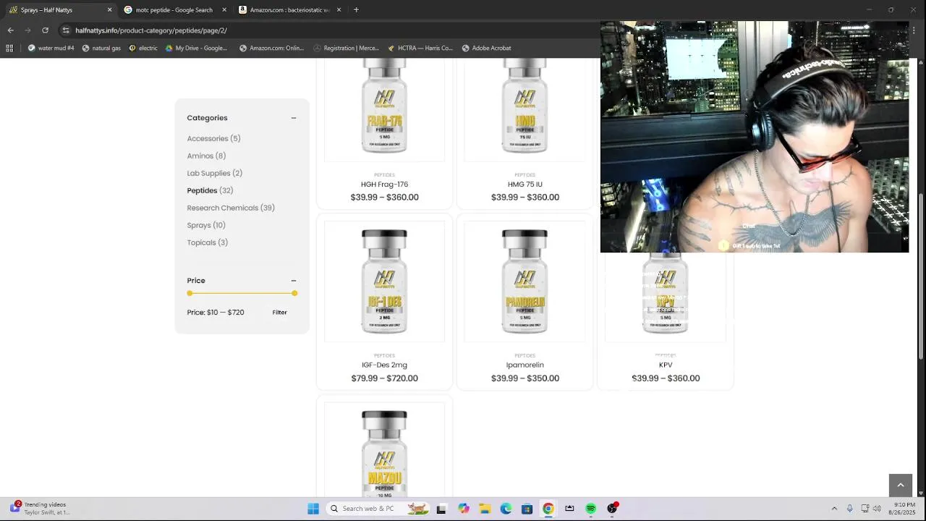Collapse the Categories panel
Screen dimensions: 926x521
click(294, 118)
